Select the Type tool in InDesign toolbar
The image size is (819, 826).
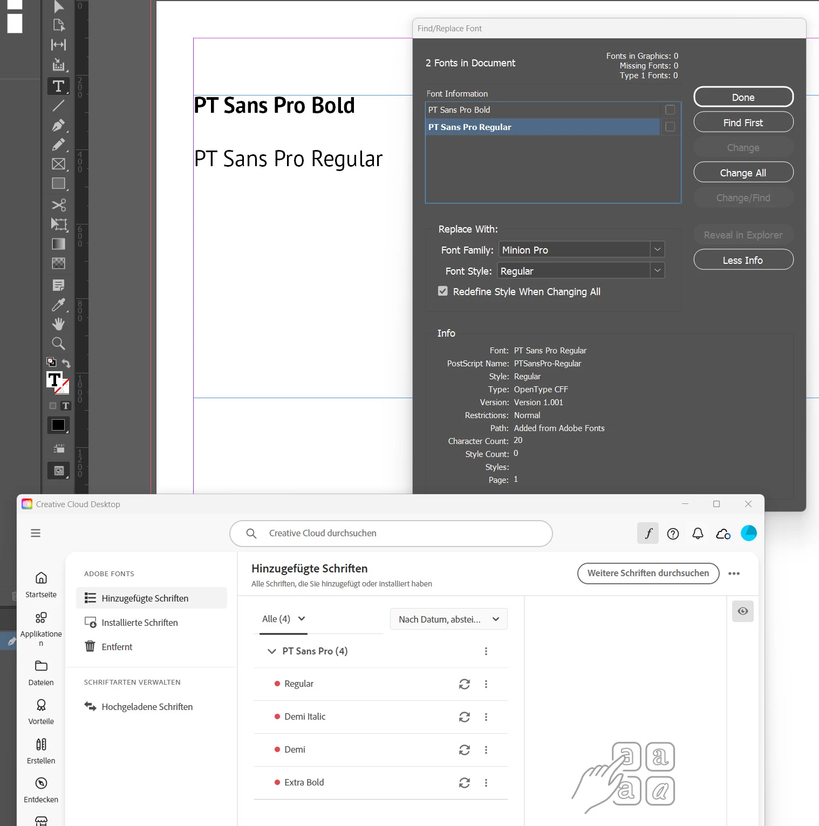[x=58, y=86]
